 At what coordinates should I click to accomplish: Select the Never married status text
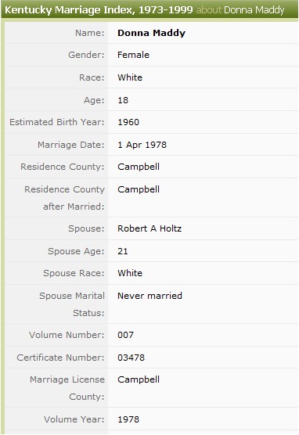(x=149, y=296)
